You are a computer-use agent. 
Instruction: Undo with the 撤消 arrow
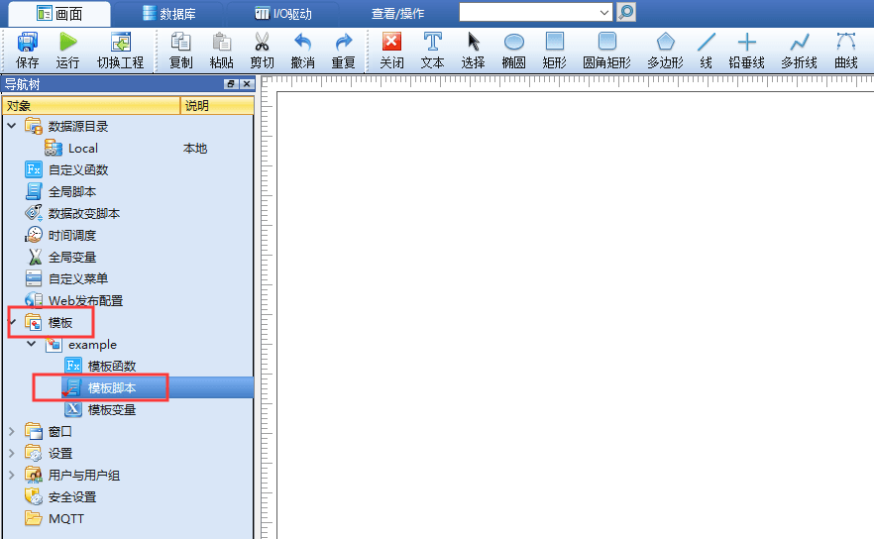(302, 43)
